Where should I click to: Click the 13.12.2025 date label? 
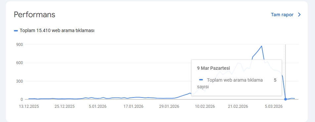pyautogui.click(x=29, y=106)
